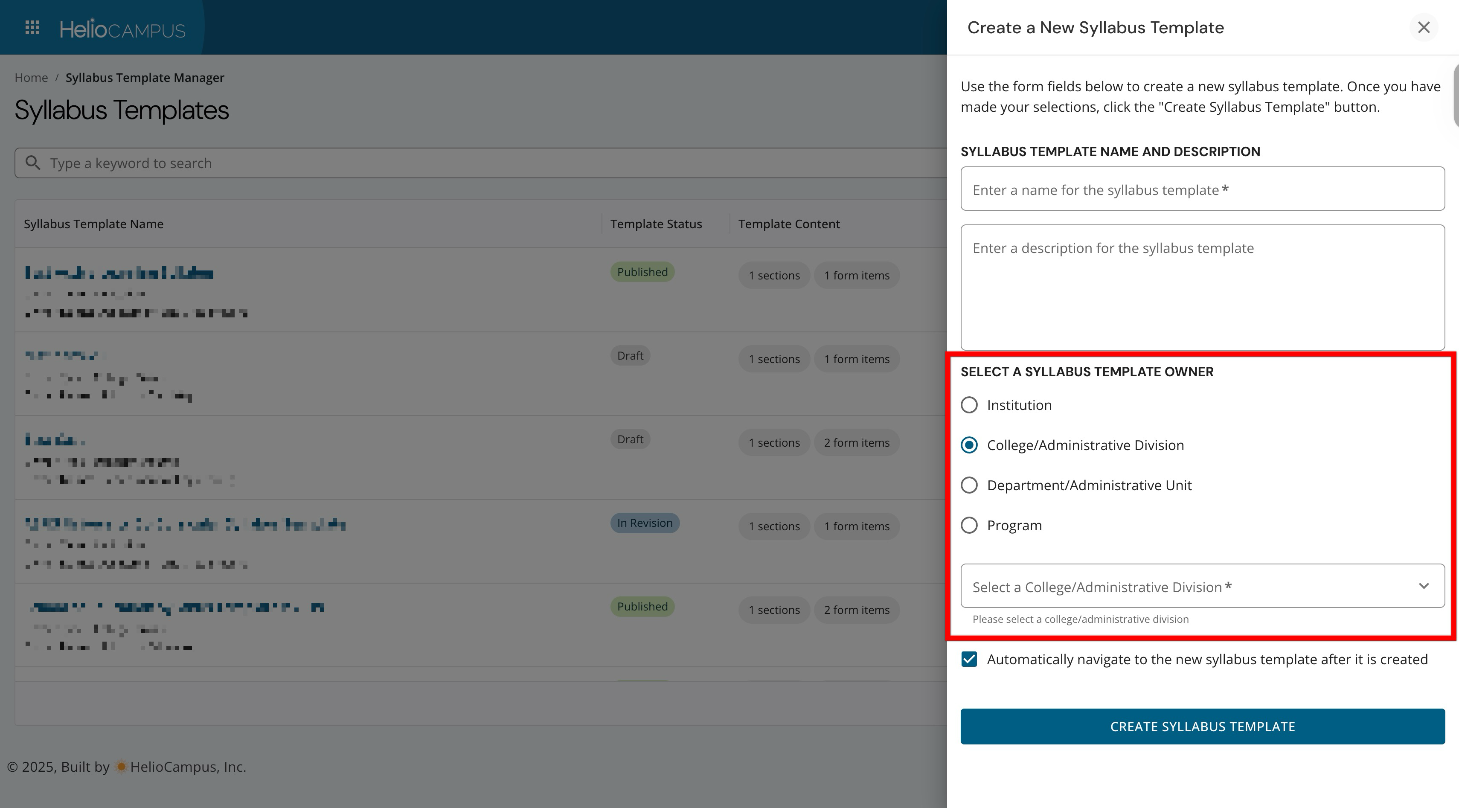Expand the College/Administrative Division dropdown
Viewport: 1459px width, 808px height.
point(1189,587)
